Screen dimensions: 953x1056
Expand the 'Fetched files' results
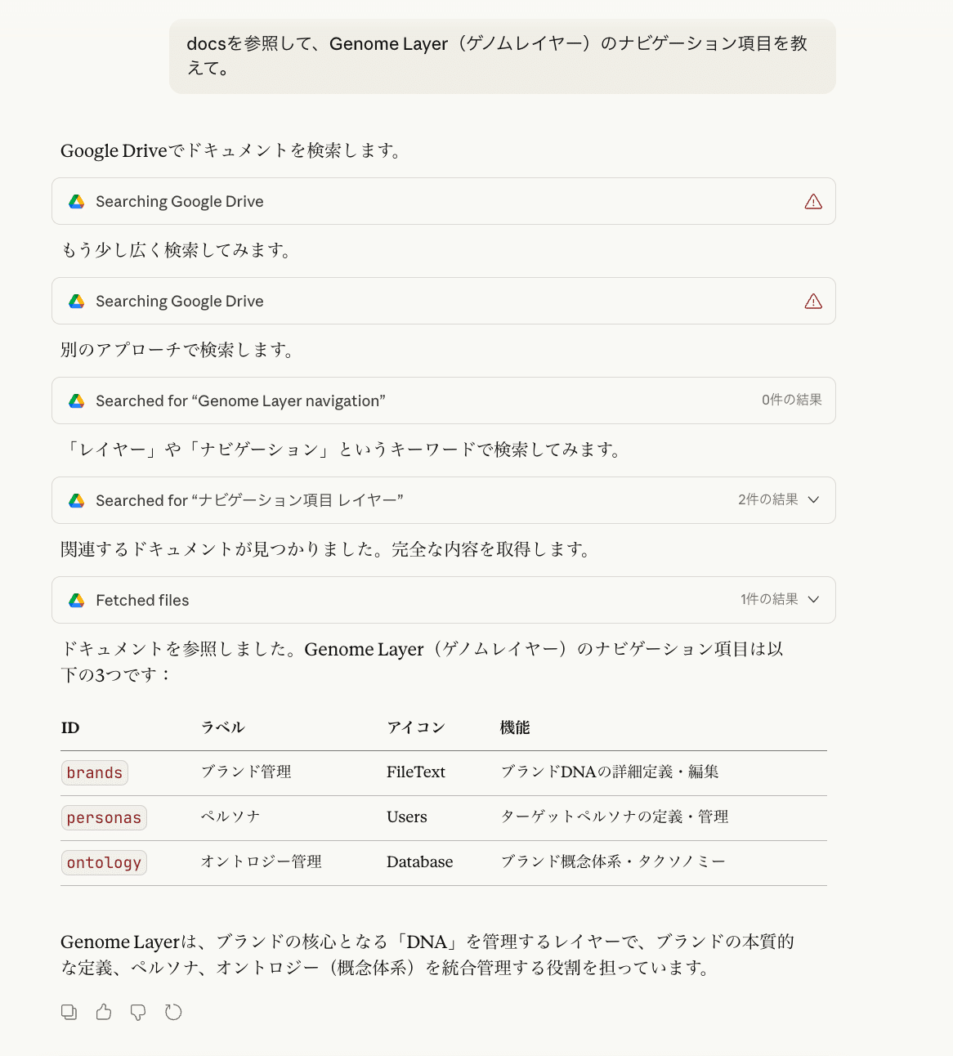[x=813, y=599]
